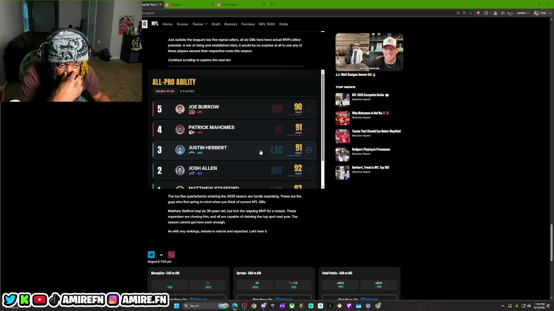Open the Teams dropdown in navigation

point(200,24)
